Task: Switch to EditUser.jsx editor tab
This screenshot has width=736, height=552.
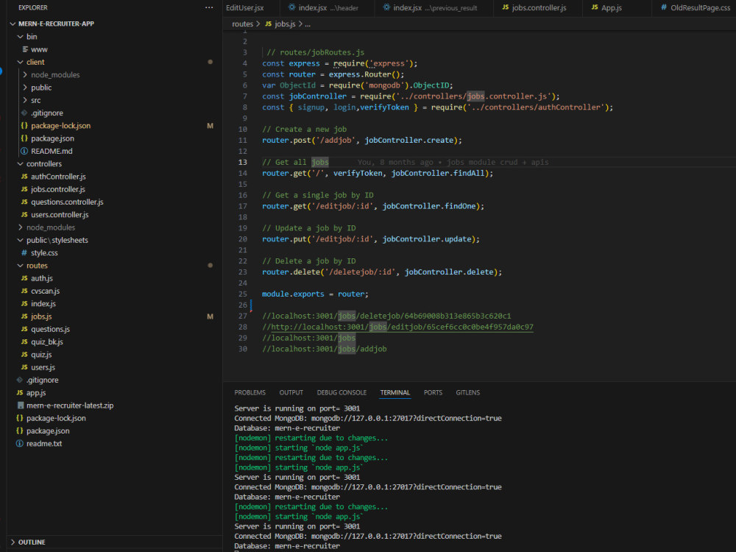Action: (x=244, y=7)
